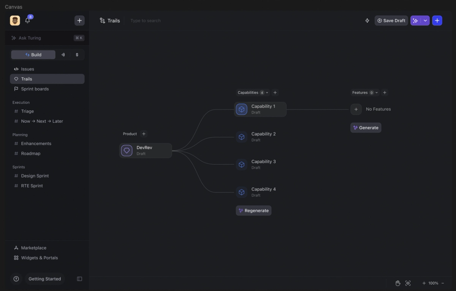This screenshot has height=291, width=456.
Task: Open dropdown next to AI sparkle button
Action: (425, 21)
